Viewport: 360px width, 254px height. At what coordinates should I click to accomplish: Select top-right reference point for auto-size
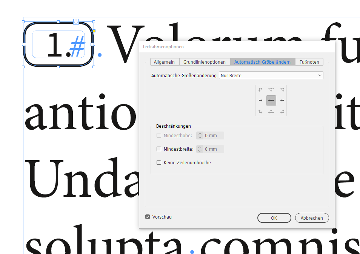(x=282, y=90)
